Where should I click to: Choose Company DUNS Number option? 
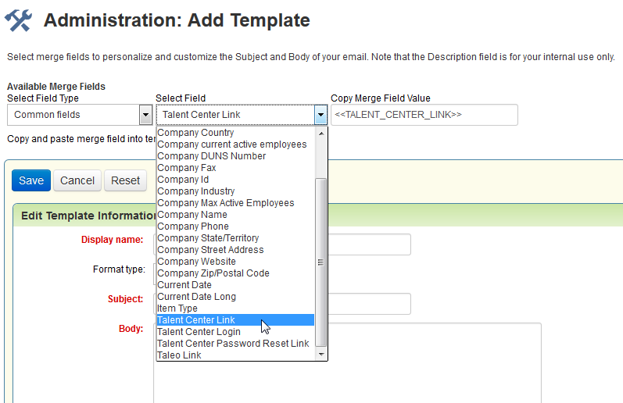(211, 156)
